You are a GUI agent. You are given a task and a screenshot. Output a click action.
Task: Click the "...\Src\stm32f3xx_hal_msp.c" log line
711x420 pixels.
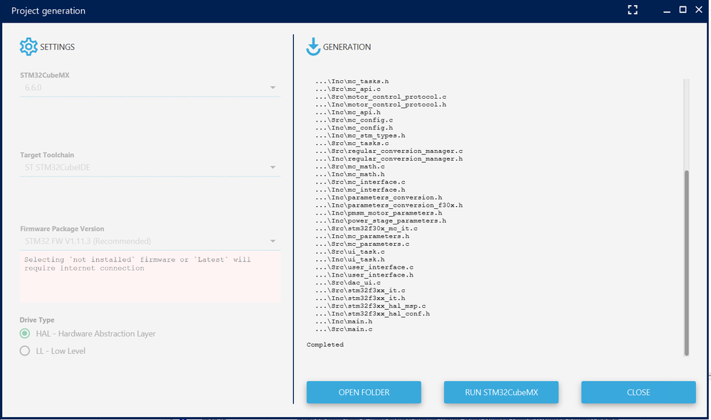coord(371,306)
